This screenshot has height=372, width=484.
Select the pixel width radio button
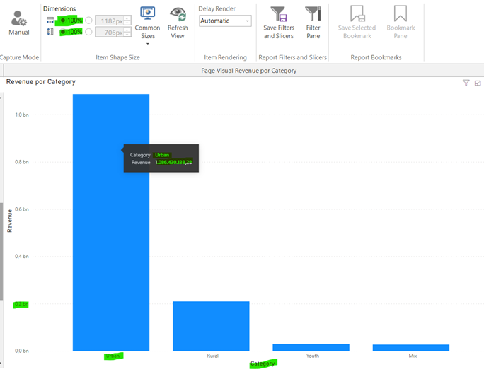[88, 21]
